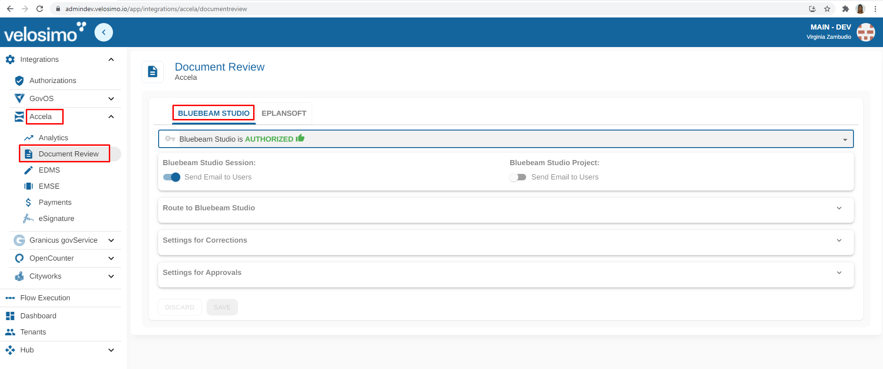The image size is (883, 369).
Task: Click the browser address bar URL
Action: coord(156,9)
